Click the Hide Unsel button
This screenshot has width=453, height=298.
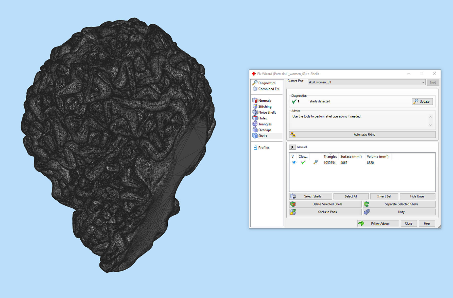(x=417, y=196)
